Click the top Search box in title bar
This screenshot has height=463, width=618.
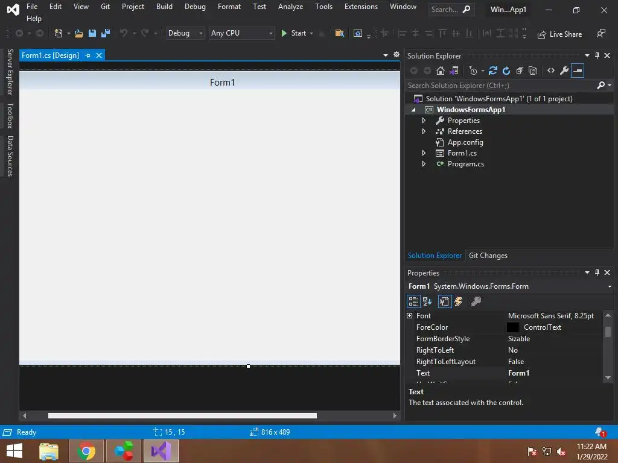[x=451, y=10]
